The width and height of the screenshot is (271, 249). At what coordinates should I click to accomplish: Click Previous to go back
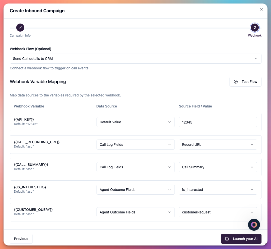click(21, 239)
